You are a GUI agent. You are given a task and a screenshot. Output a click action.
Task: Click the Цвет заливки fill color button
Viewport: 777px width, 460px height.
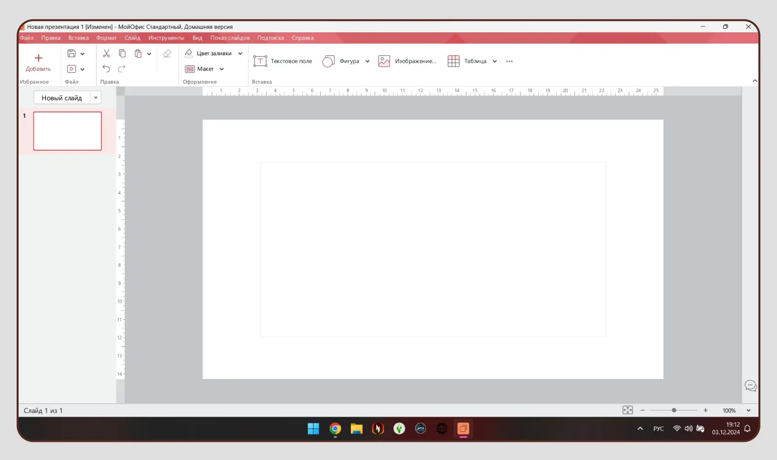click(208, 53)
